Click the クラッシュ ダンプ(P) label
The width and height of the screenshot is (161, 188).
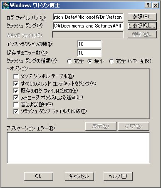(25, 26)
